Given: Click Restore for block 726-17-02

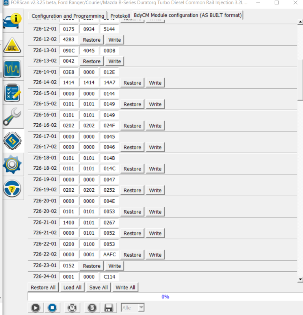Looking at the screenshot, I should (132, 147).
